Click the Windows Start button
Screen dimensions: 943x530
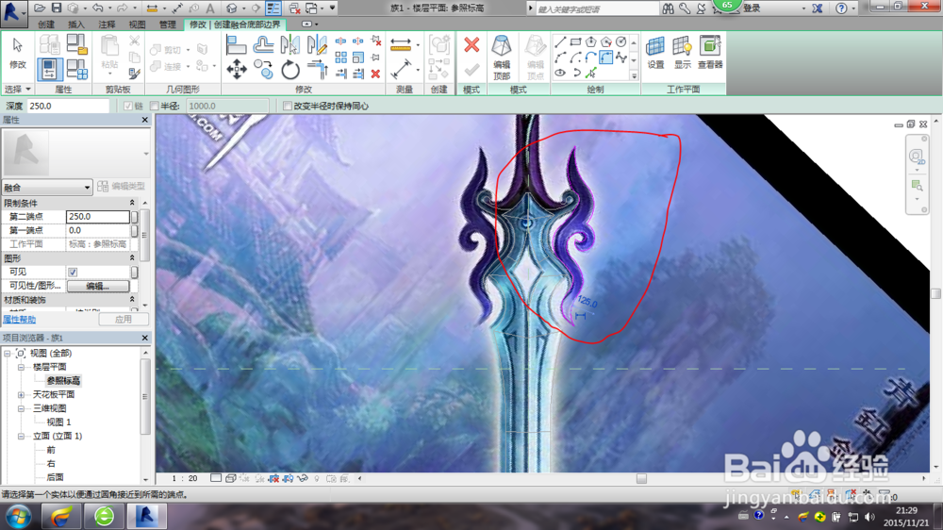pos(18,517)
